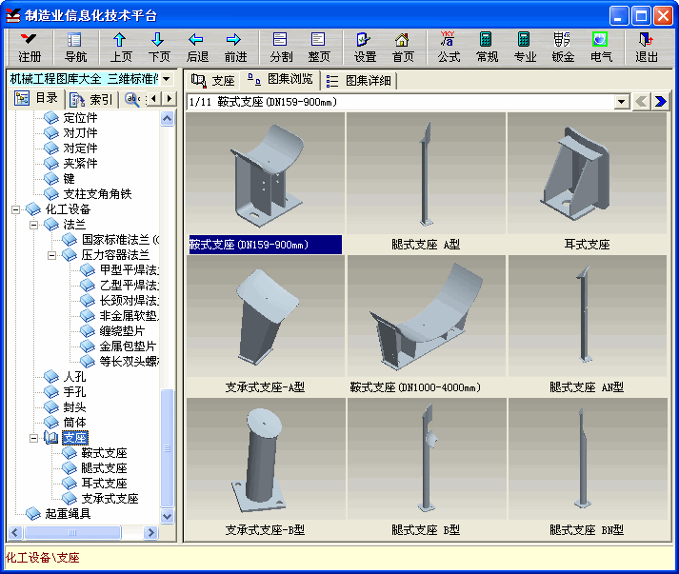
Task: Collapse the 压力容器法兰 tree node
Action: coord(51,255)
